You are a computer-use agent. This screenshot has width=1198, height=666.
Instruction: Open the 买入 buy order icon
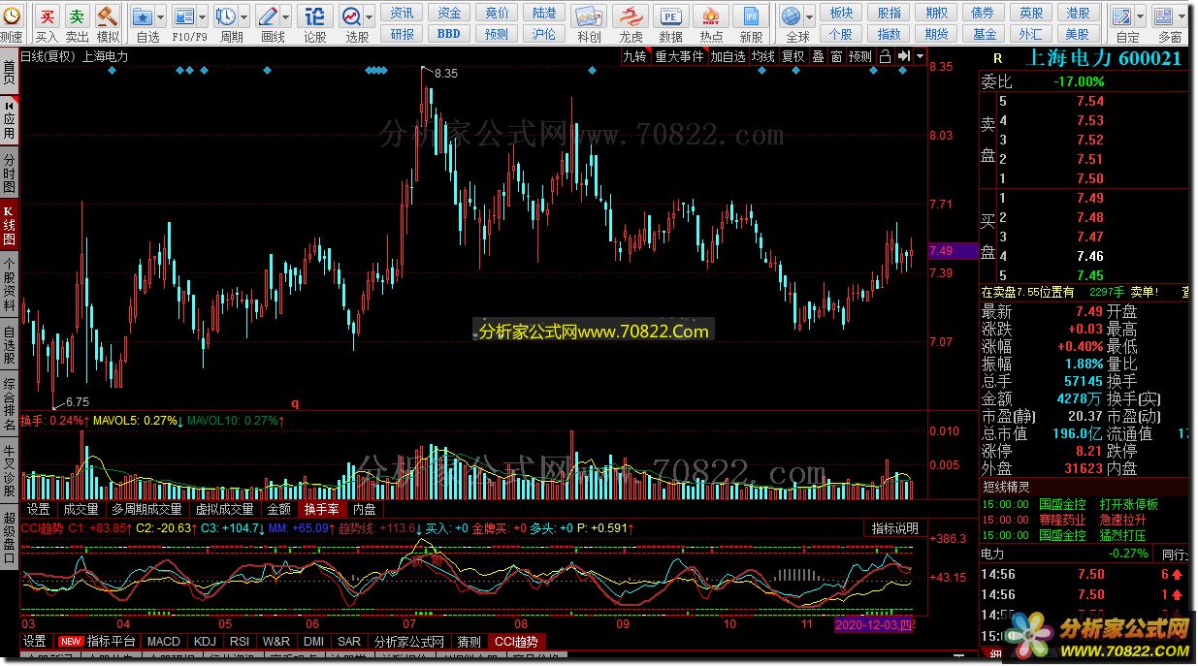point(48,16)
